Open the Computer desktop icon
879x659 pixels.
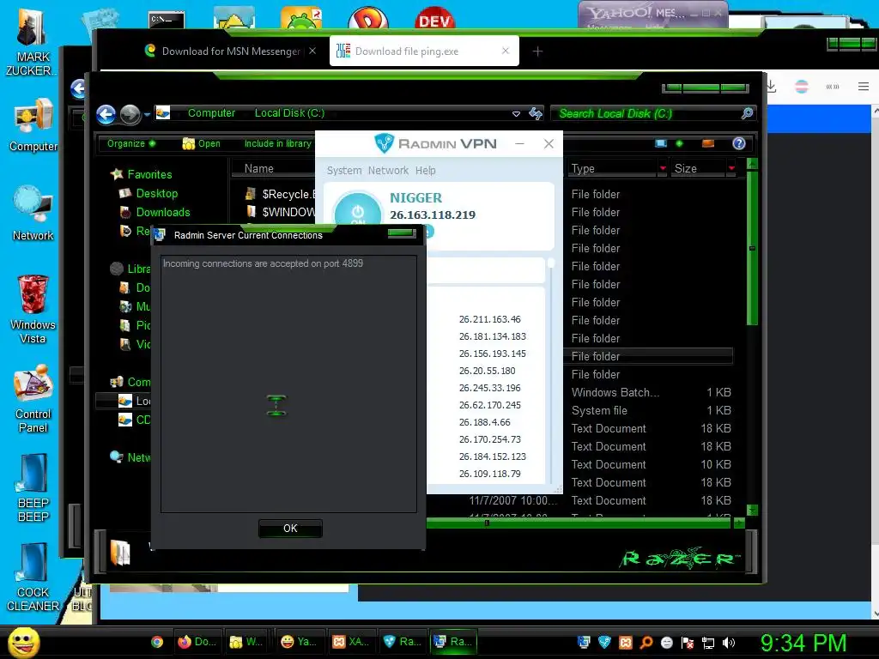pyautogui.click(x=33, y=125)
